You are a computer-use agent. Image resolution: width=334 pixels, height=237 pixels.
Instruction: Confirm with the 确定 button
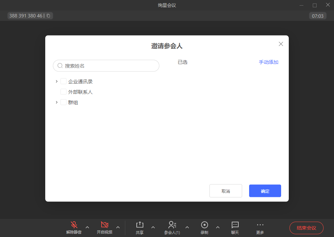point(265,191)
